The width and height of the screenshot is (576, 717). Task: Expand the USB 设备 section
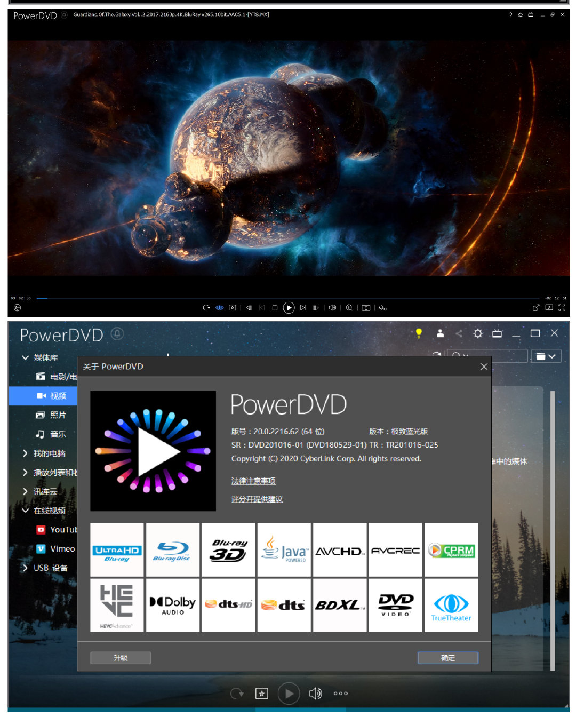pyautogui.click(x=25, y=568)
